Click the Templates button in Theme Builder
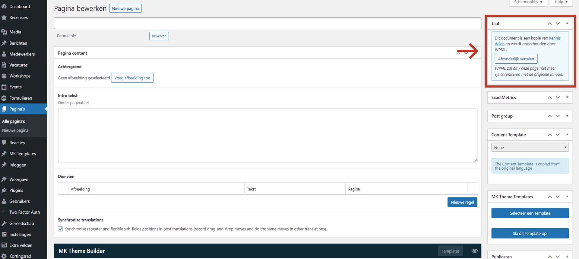 (x=450, y=251)
